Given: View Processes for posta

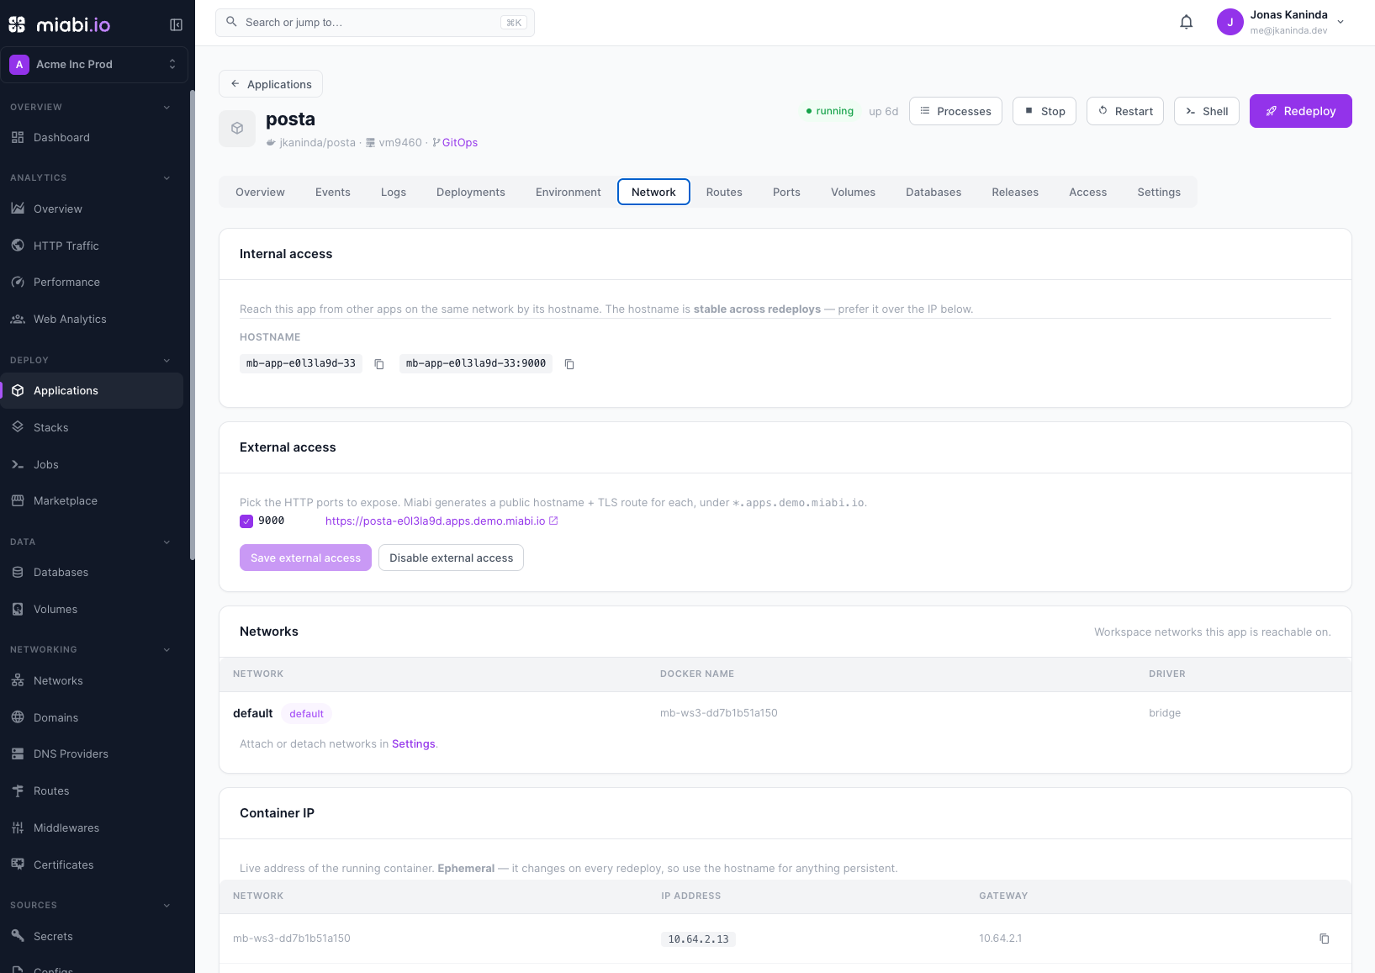Looking at the screenshot, I should coord(955,111).
